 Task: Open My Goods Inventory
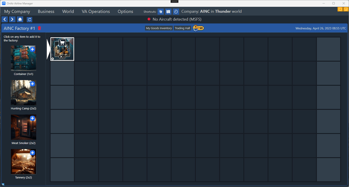point(159,28)
